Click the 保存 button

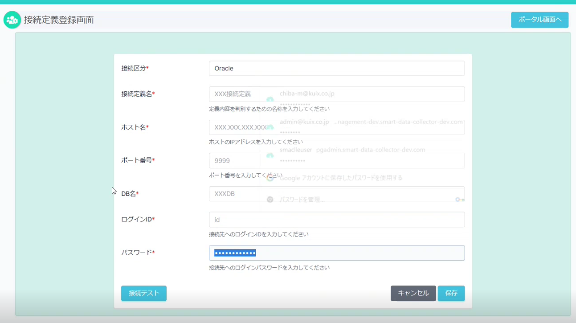(x=451, y=293)
